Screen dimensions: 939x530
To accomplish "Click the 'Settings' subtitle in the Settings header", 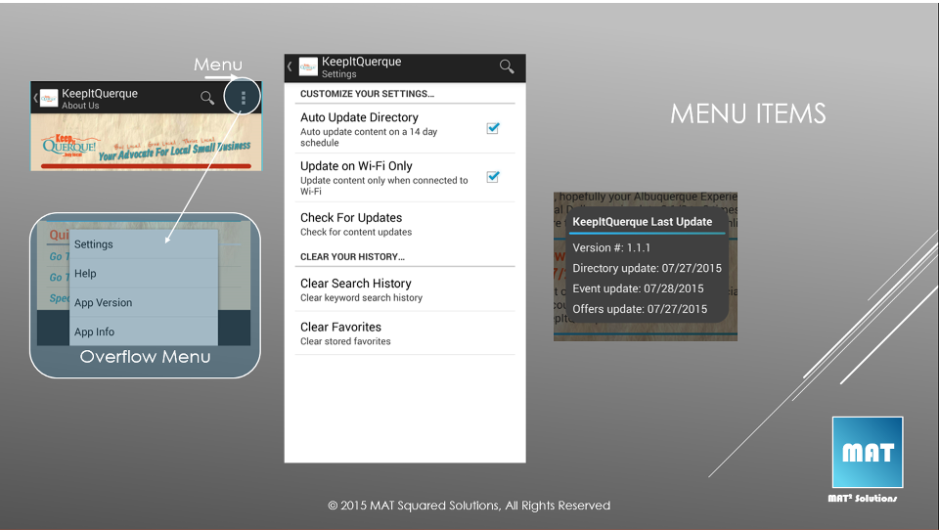I will (x=339, y=74).
